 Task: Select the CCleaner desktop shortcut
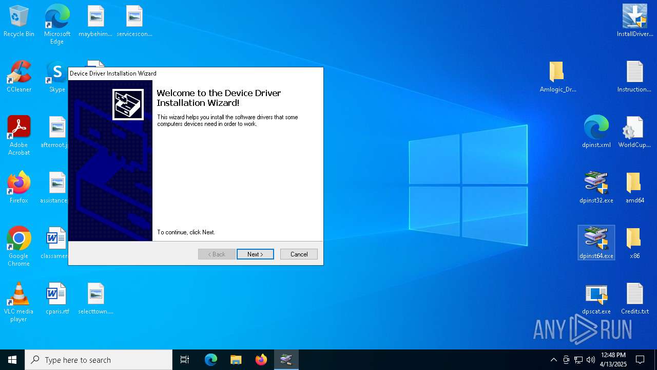tap(19, 77)
